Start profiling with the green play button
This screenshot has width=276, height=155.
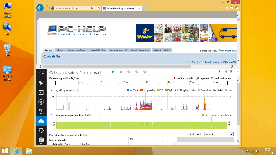click(113, 72)
